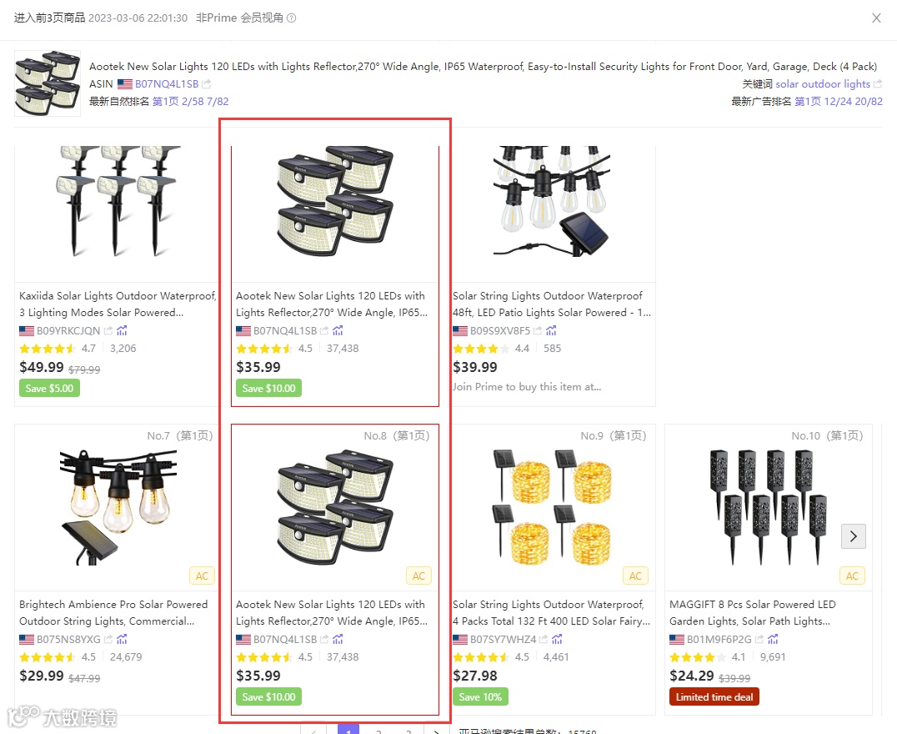Open ad ranking link 第1页 12/24 20/82
Image resolution: width=897 pixels, height=734 pixels.
tap(839, 101)
